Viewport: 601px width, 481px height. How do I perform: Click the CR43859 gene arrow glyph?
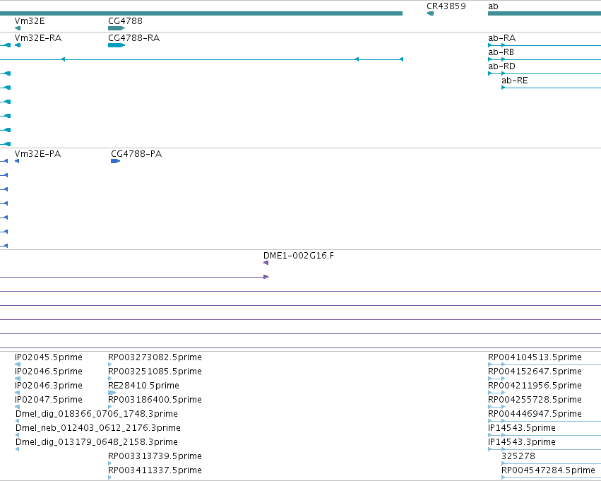(430, 14)
